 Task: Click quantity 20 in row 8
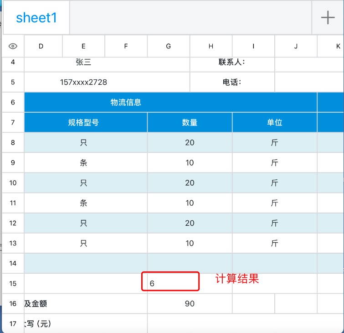pos(190,142)
